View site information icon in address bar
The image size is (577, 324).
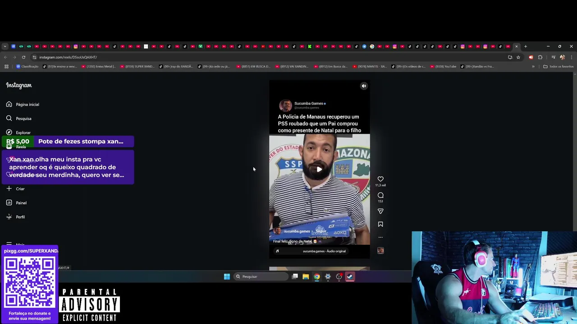click(35, 57)
